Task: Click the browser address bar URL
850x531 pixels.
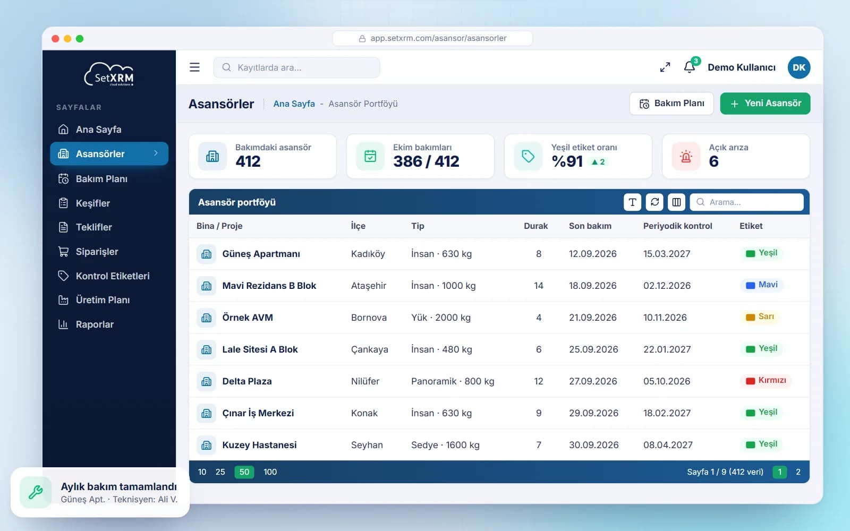Action: (432, 38)
